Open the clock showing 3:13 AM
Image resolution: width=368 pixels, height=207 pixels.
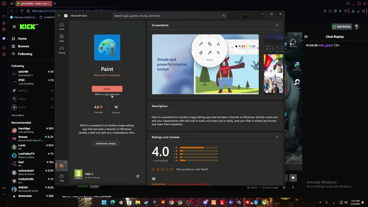pyautogui.click(x=355, y=202)
